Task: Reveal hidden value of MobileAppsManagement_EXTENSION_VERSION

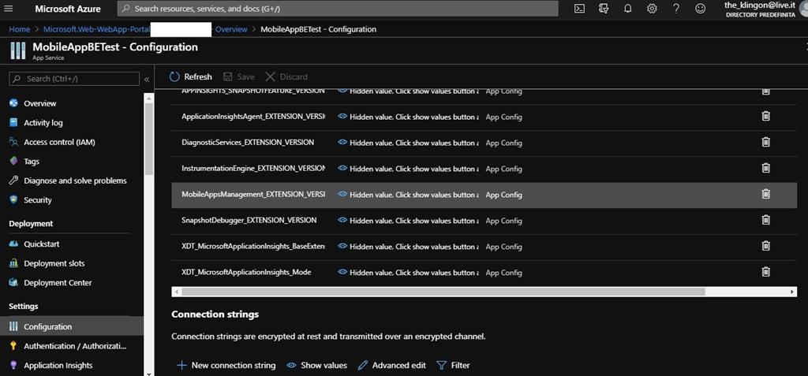Action: tap(342, 194)
